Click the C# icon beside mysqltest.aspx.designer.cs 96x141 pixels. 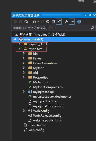coord(30,96)
